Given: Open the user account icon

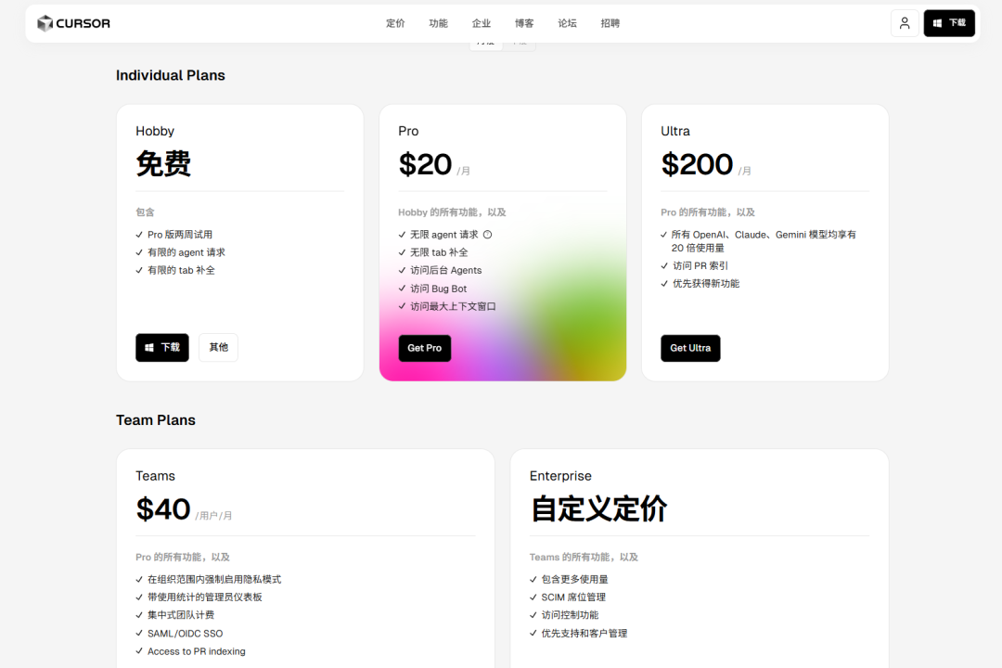Looking at the screenshot, I should click(905, 23).
